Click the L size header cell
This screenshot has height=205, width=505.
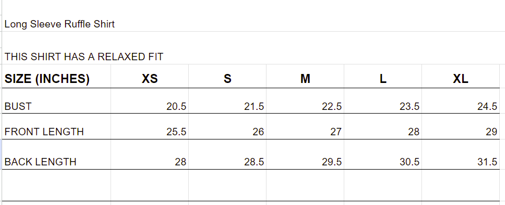(383, 76)
